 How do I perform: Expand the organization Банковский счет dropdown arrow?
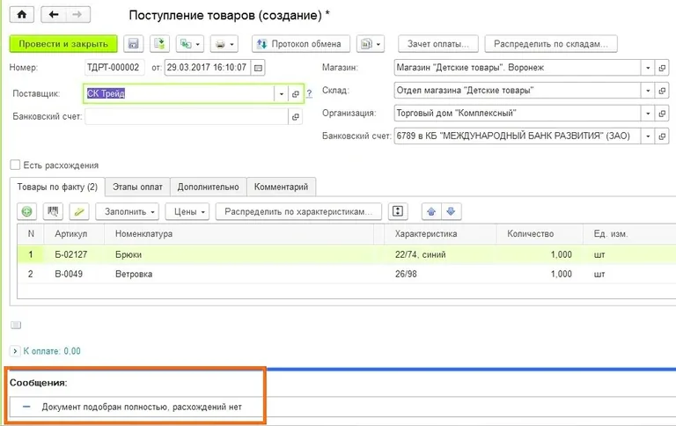tap(648, 136)
